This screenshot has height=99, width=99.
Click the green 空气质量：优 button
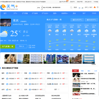8,46
